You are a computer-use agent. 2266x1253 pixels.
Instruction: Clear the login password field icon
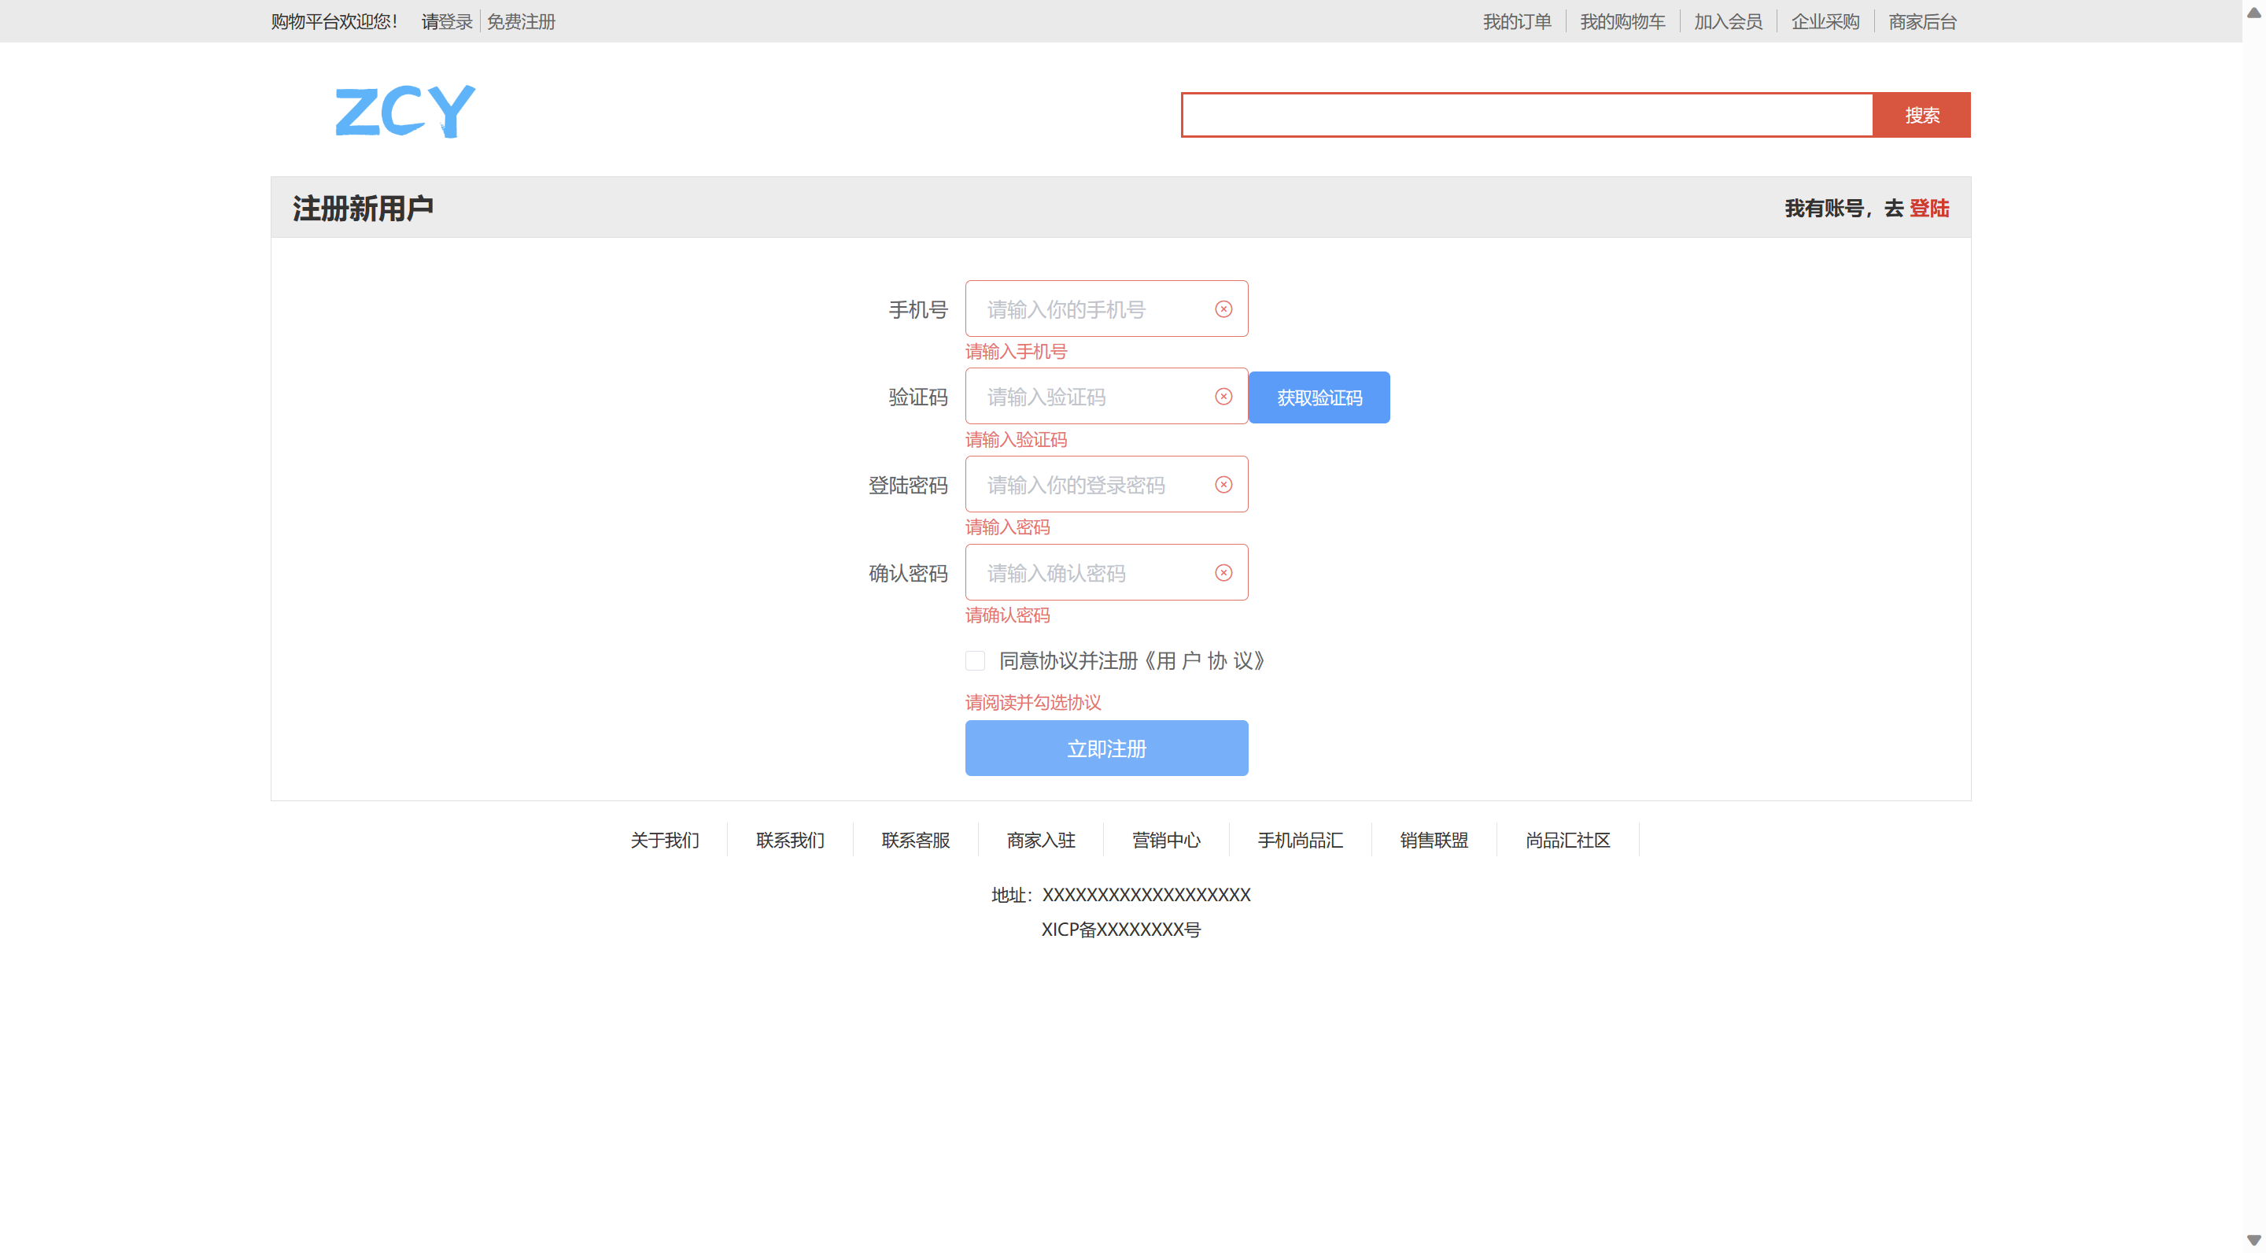tap(1223, 485)
